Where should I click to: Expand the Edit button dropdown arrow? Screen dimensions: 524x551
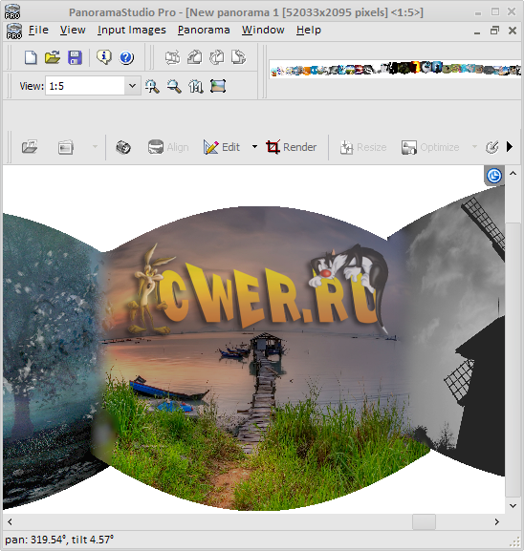point(254,147)
